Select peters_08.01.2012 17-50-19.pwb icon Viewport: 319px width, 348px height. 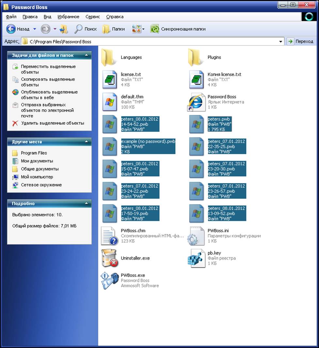(110, 214)
